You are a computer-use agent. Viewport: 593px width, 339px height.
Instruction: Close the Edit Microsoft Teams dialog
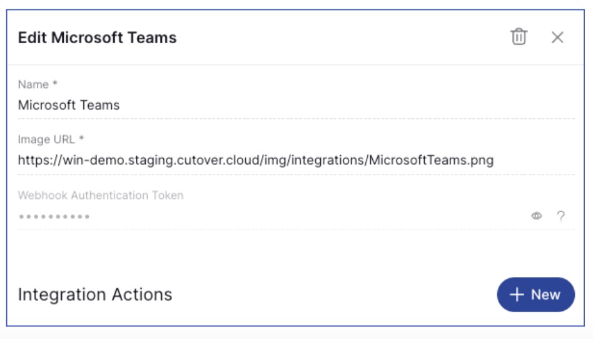(557, 38)
